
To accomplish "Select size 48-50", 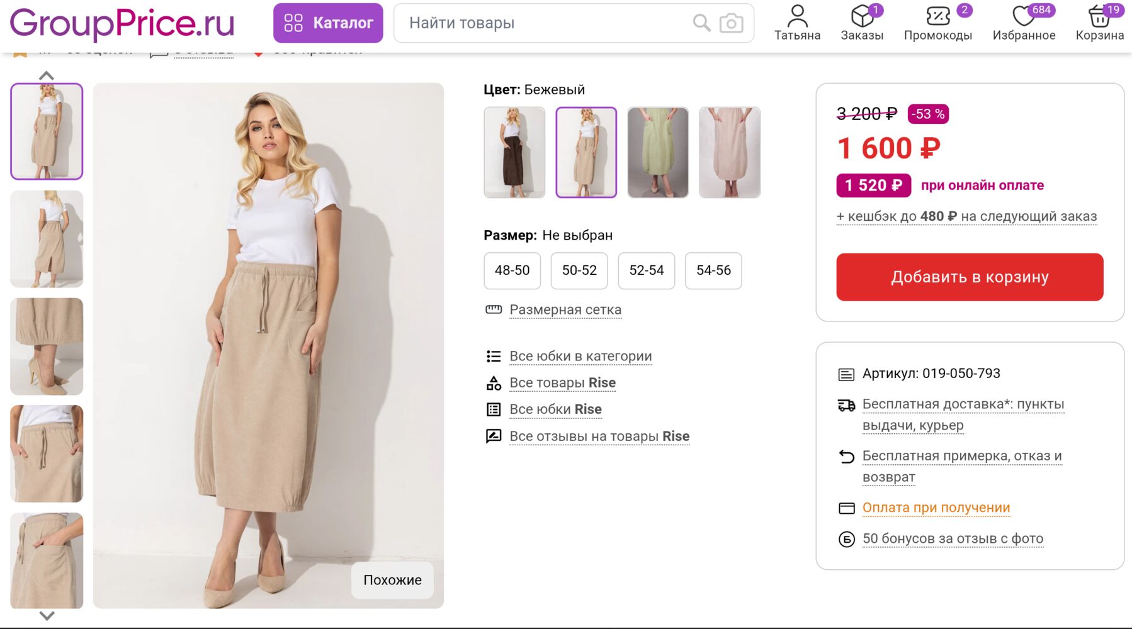I will click(x=512, y=270).
